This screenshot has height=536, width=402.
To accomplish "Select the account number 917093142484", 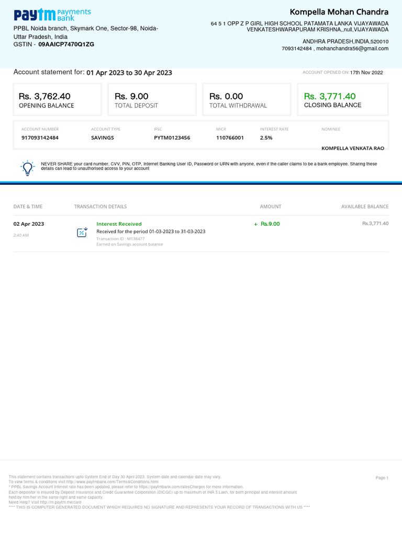I will click(40, 138).
